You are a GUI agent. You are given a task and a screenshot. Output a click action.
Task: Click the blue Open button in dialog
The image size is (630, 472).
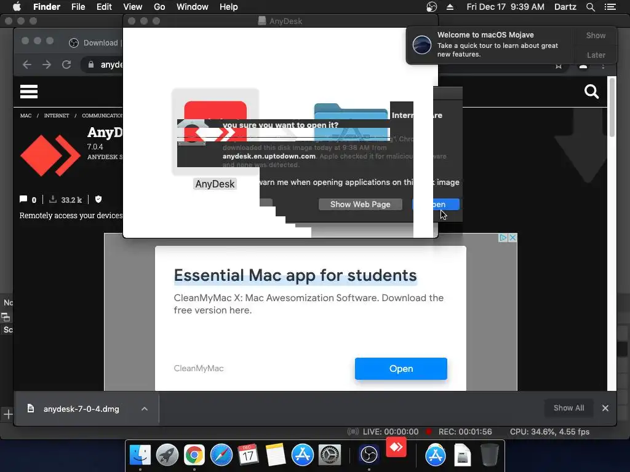click(436, 204)
